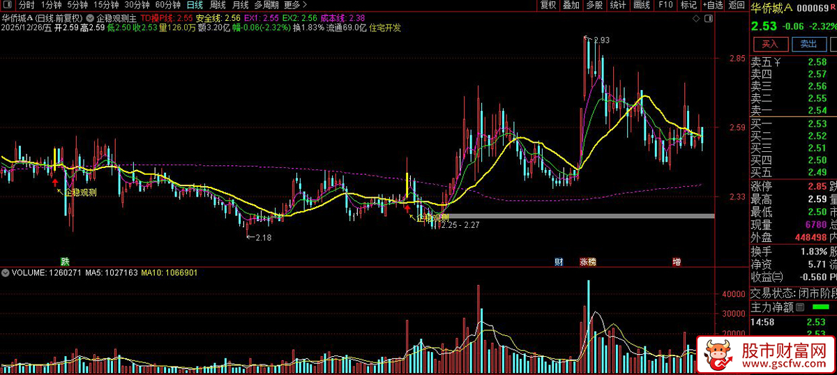Click the 2.25 - 2.27 support zone label
This screenshot has width=837, height=375.
(x=459, y=225)
